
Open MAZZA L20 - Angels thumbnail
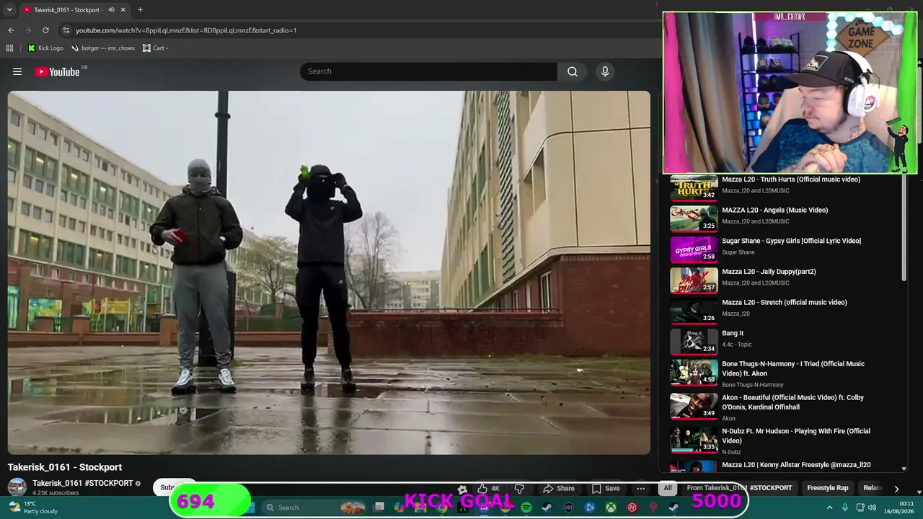694,218
